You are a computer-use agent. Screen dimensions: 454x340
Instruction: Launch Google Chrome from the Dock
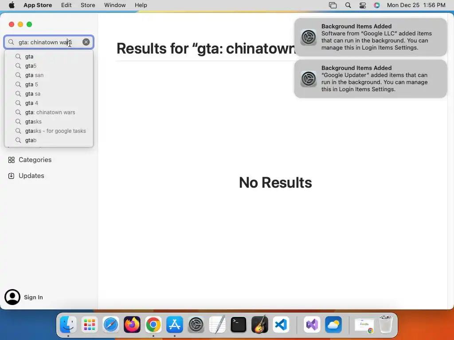pos(153,325)
